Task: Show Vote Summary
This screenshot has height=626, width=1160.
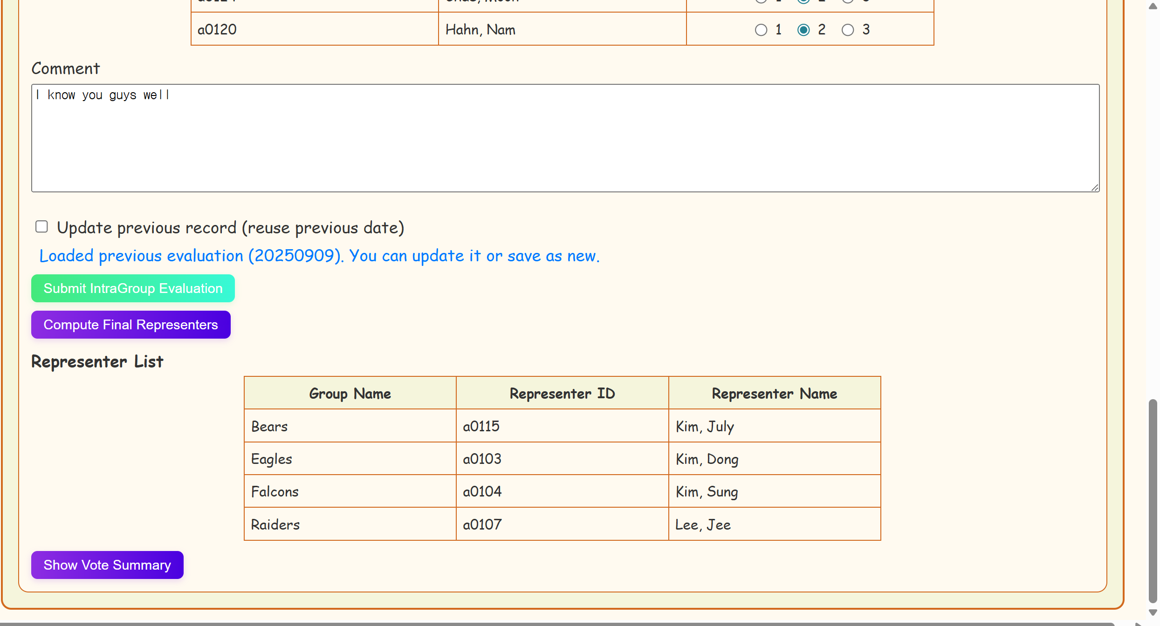Action: pyautogui.click(x=107, y=565)
